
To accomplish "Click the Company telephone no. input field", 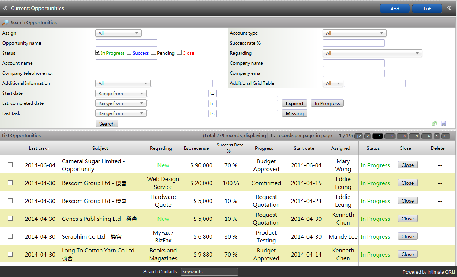I will pos(127,73).
